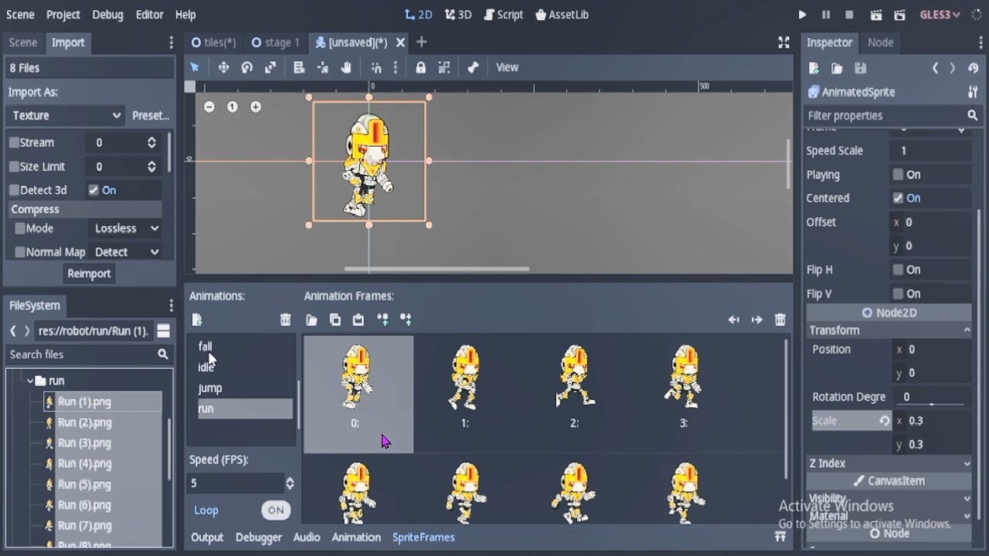Zoom in the 2D viewport
Screen dimensions: 989x556
(256, 107)
